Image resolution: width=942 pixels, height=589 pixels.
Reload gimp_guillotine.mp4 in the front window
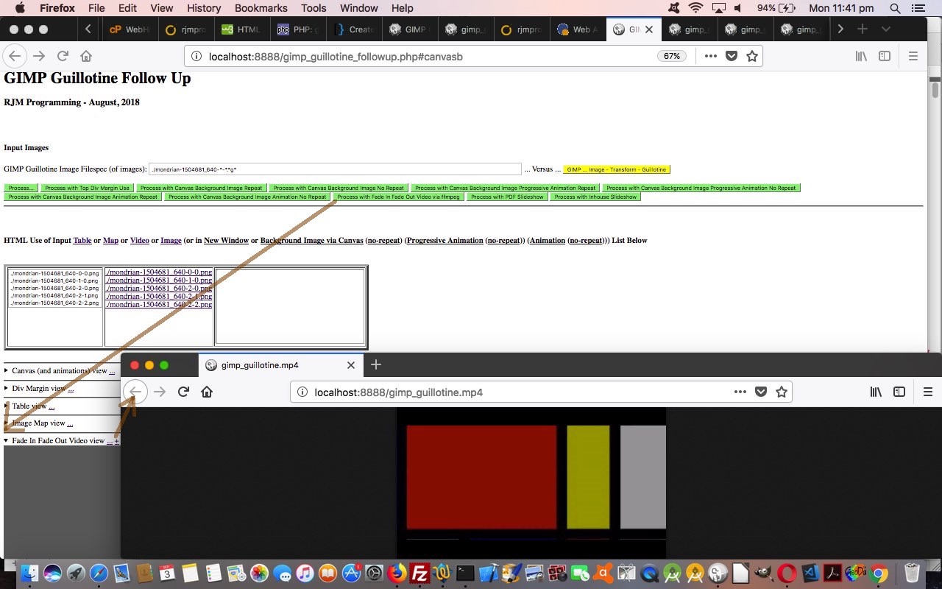[x=184, y=392]
